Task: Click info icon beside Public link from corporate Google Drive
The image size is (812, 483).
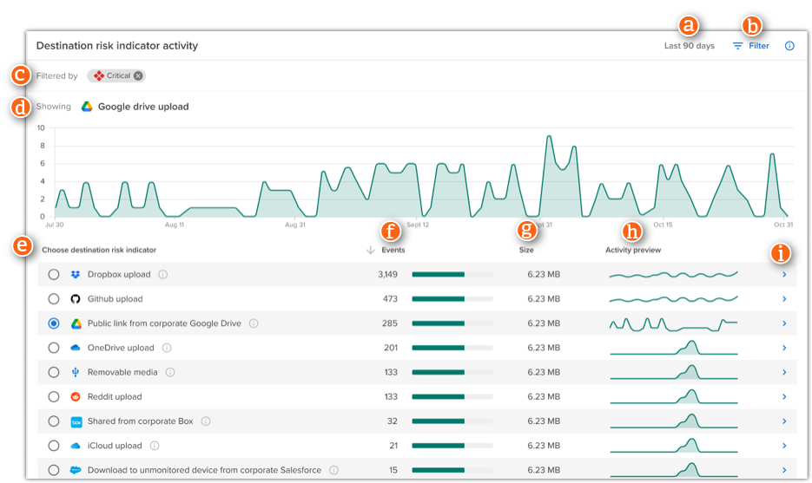Action: (x=254, y=323)
